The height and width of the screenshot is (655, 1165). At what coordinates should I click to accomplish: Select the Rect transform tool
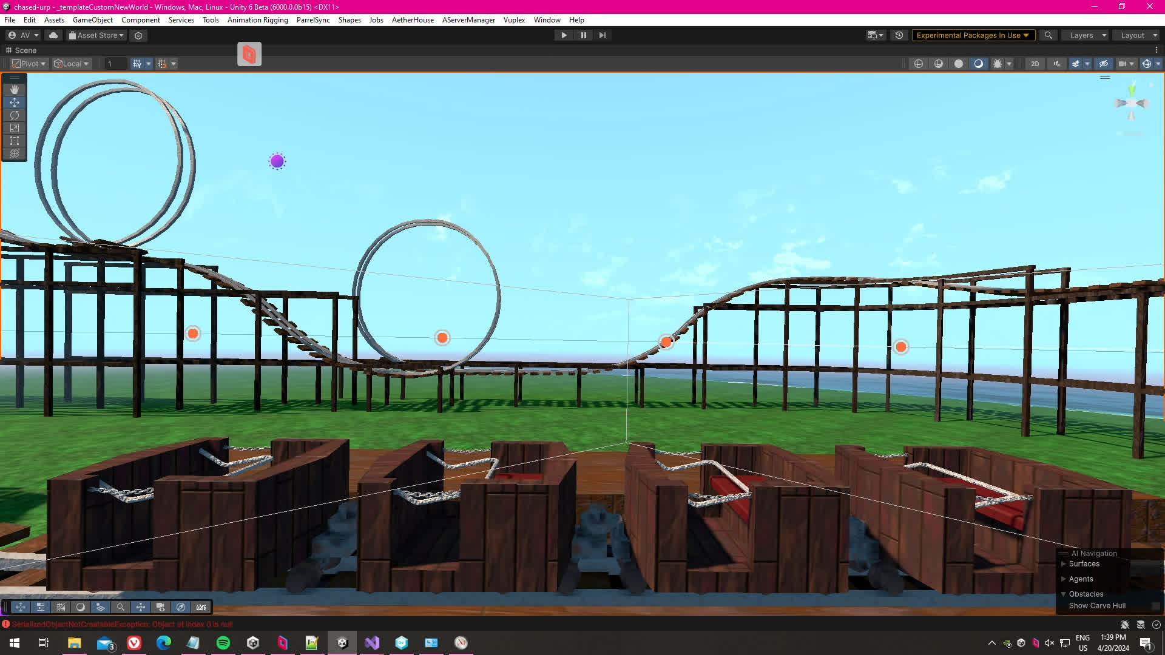coord(15,141)
